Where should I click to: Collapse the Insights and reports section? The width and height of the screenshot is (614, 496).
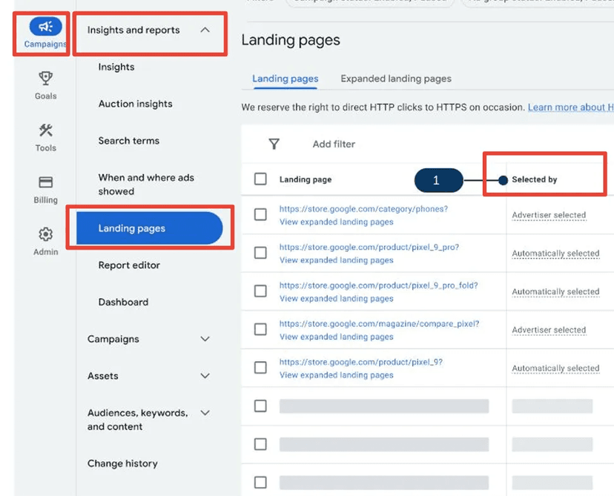[x=205, y=30]
